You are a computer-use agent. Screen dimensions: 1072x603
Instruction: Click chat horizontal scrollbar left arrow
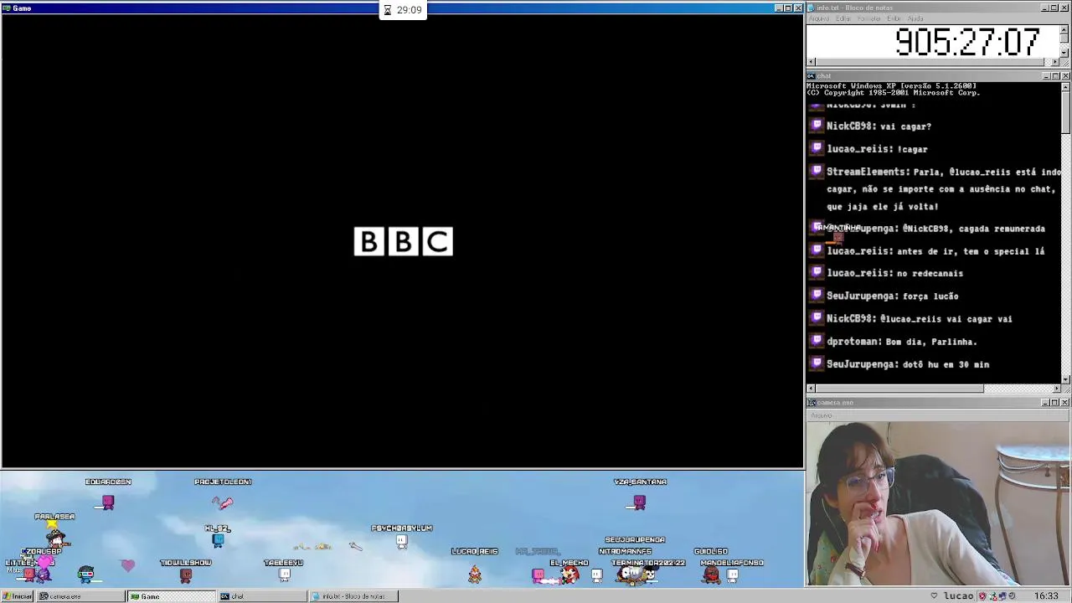click(x=811, y=389)
